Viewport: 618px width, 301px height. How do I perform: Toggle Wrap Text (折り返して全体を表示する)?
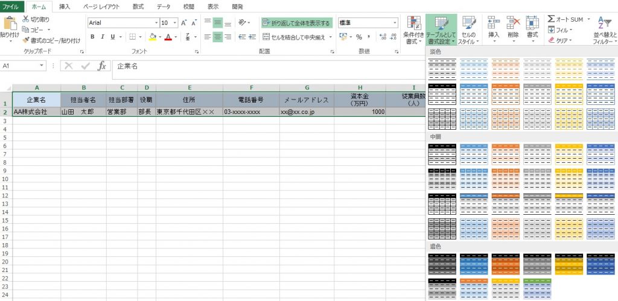(296, 23)
